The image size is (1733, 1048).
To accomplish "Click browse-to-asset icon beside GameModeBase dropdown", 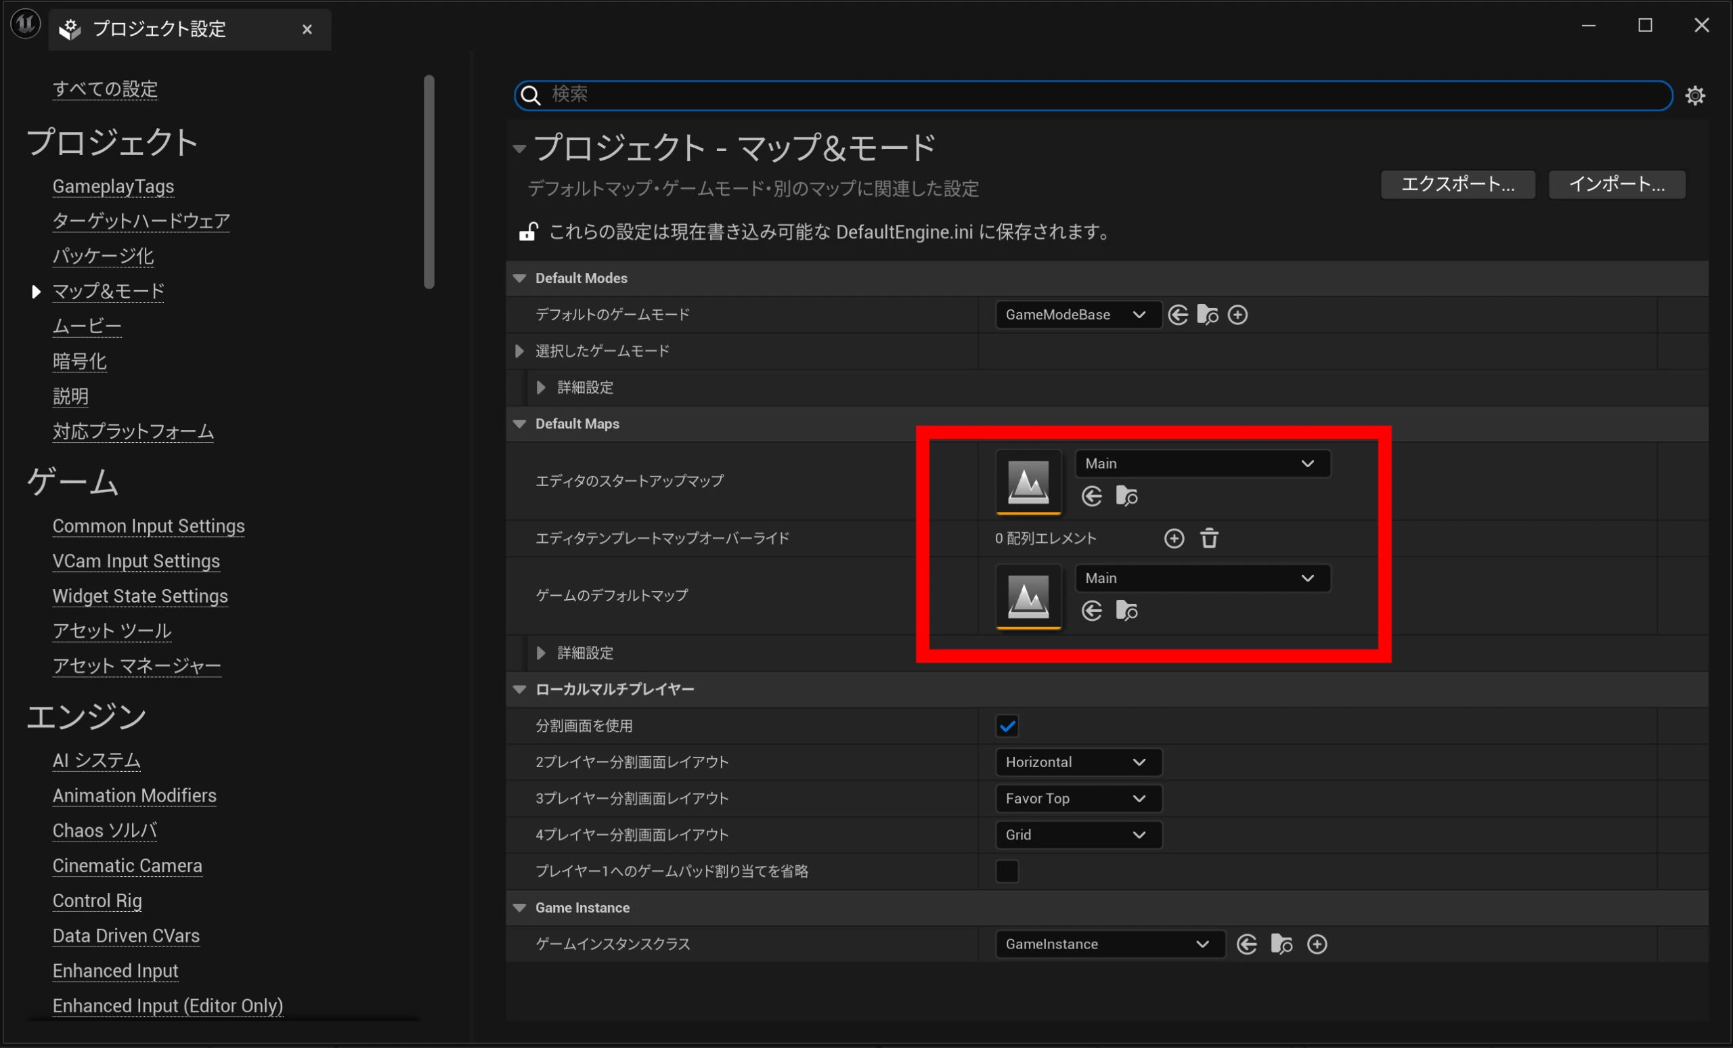I will pos(1207,314).
